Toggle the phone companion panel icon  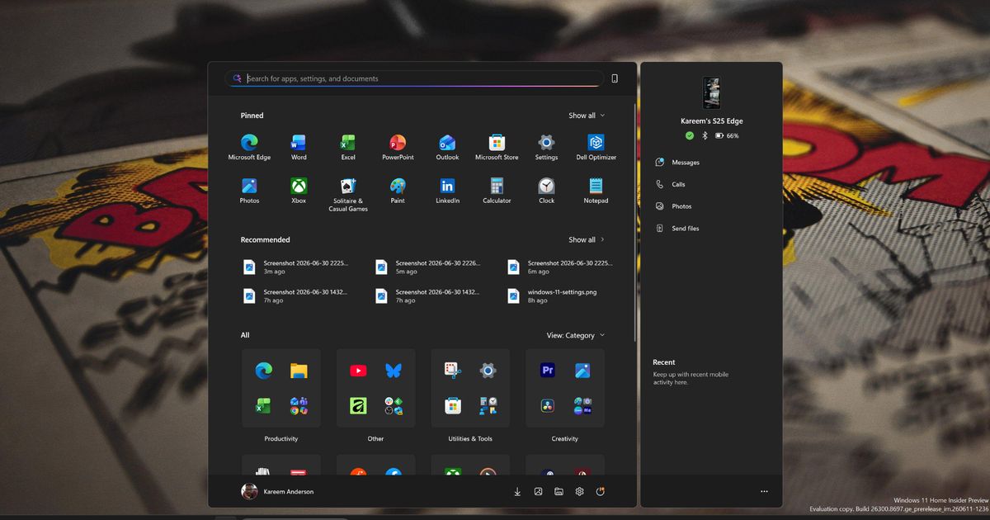click(615, 78)
